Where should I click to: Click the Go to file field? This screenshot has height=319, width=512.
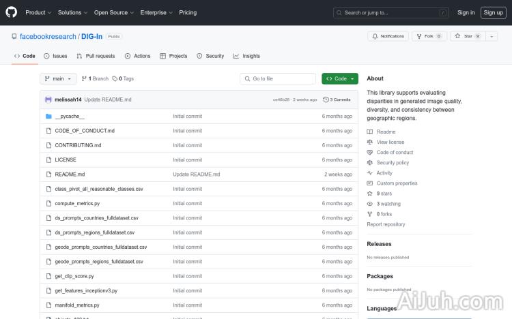(x=278, y=79)
